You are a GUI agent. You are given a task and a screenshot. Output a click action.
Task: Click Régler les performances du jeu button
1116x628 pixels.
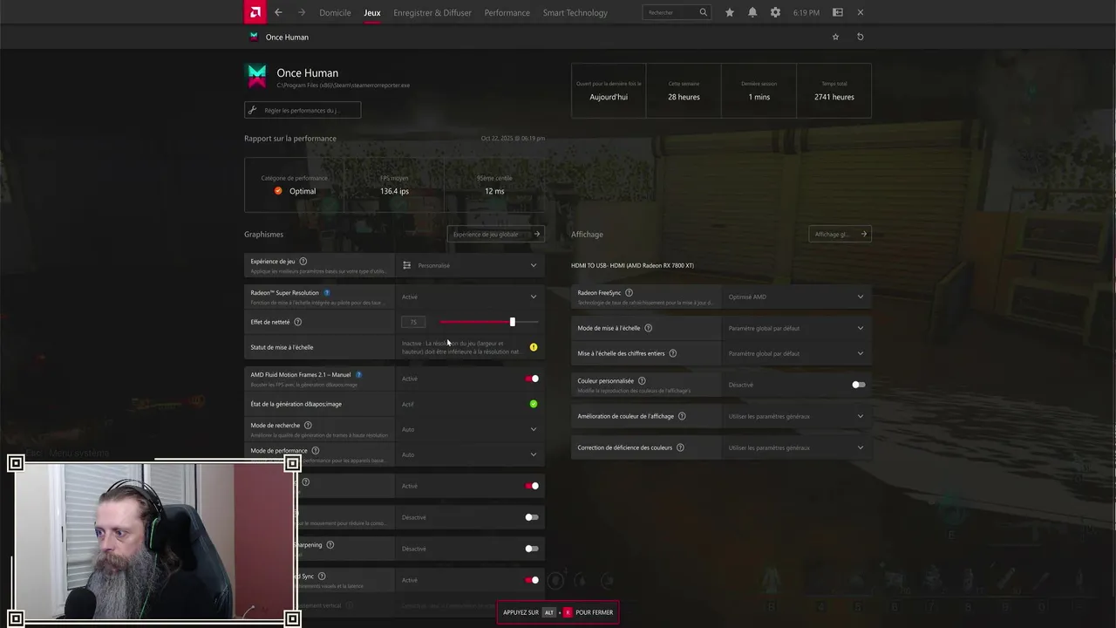(x=303, y=110)
